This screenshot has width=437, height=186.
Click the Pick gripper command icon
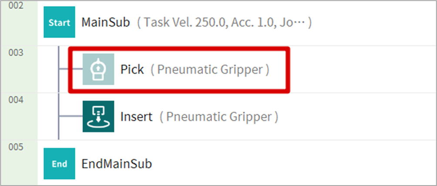[x=98, y=70]
